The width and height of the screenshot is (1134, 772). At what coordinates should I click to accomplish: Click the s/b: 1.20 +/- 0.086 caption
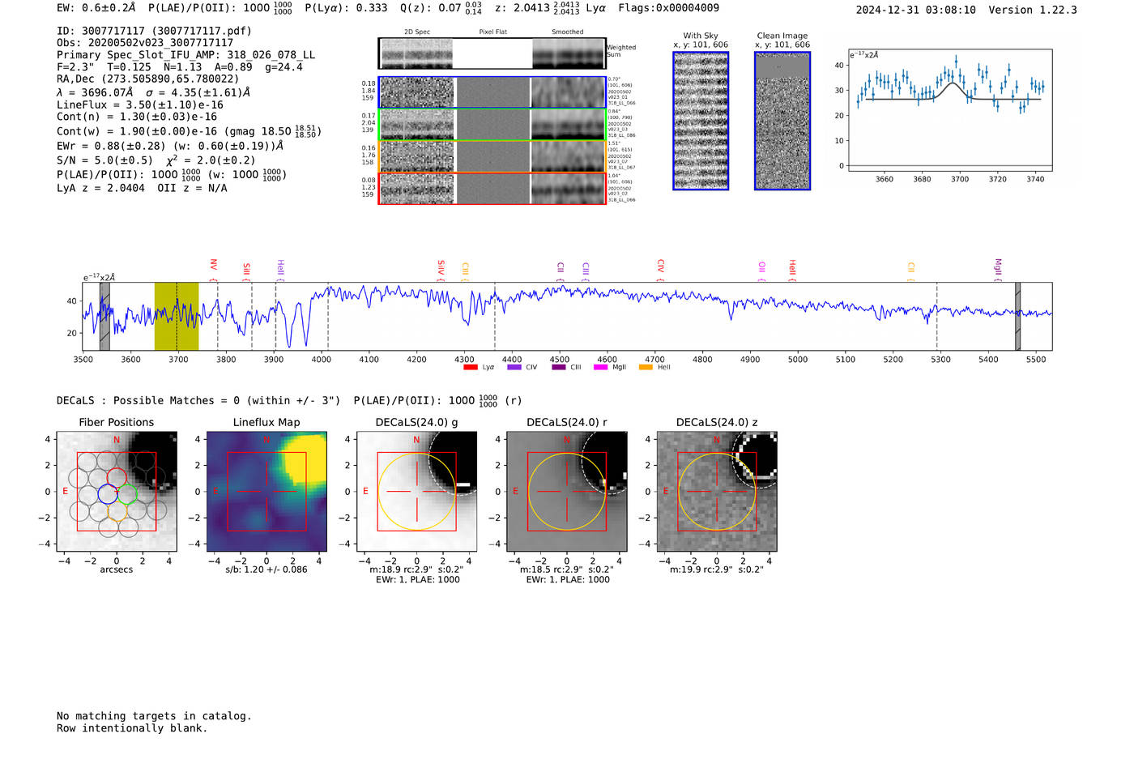266,569
